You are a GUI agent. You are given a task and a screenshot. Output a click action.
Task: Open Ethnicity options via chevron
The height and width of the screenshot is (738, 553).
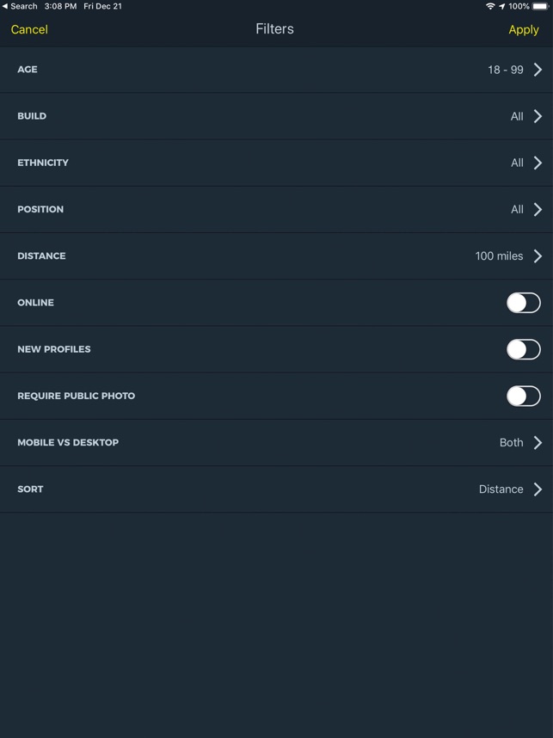click(538, 163)
